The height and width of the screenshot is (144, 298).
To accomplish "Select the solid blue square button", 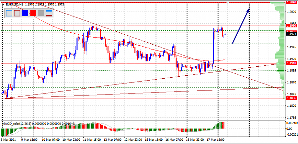I will [x=25, y=13].
